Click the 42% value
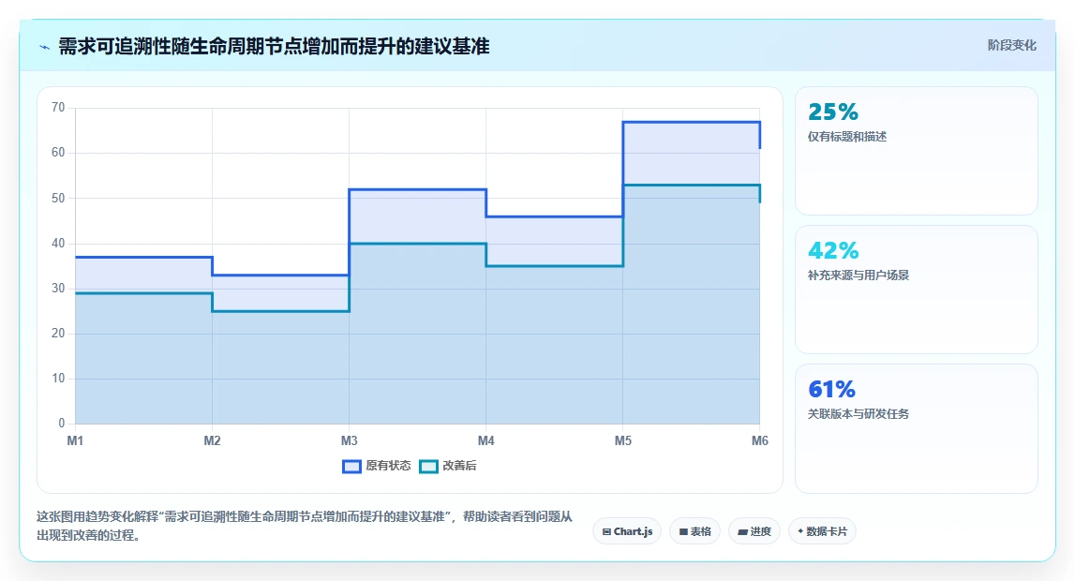Screen dimensions: 1075x581 [x=833, y=251]
